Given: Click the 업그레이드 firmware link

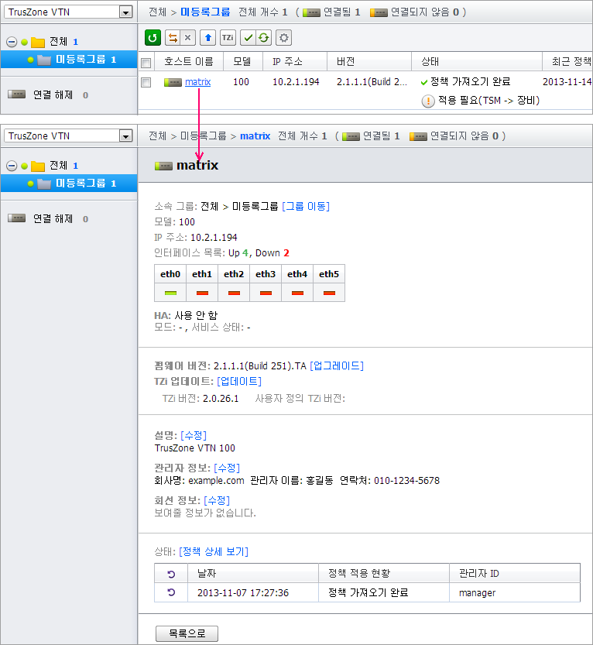Looking at the screenshot, I should click(337, 365).
